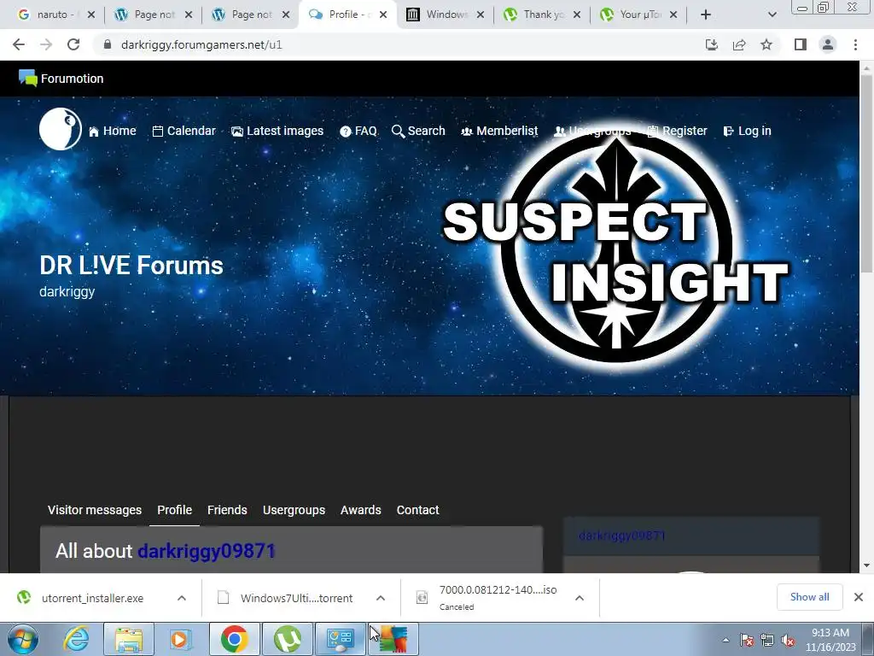Click the taskbar clock and date
874x656 pixels.
coord(830,640)
